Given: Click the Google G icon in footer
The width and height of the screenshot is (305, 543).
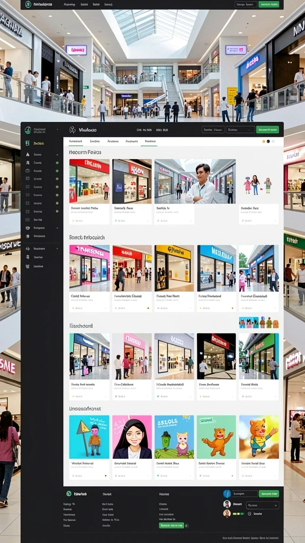Looking at the screenshot, I should pyautogui.click(x=249, y=514).
